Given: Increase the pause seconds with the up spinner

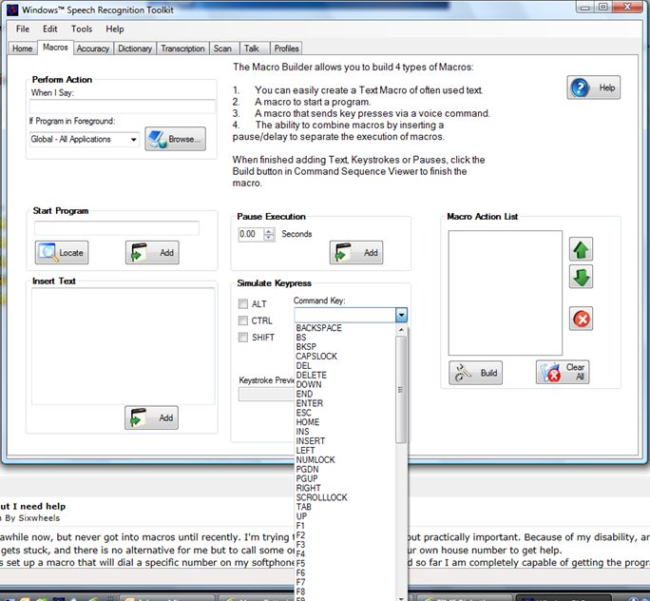Looking at the screenshot, I should (x=269, y=231).
